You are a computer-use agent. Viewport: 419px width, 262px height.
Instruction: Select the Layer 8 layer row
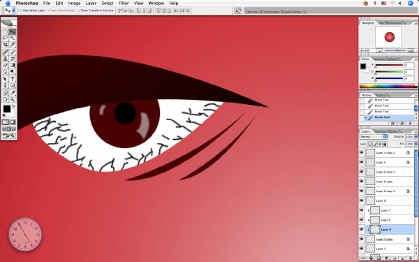(x=389, y=201)
